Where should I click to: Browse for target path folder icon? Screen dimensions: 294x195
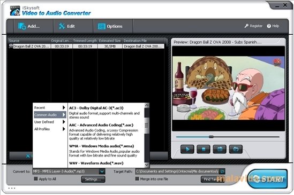222,171
